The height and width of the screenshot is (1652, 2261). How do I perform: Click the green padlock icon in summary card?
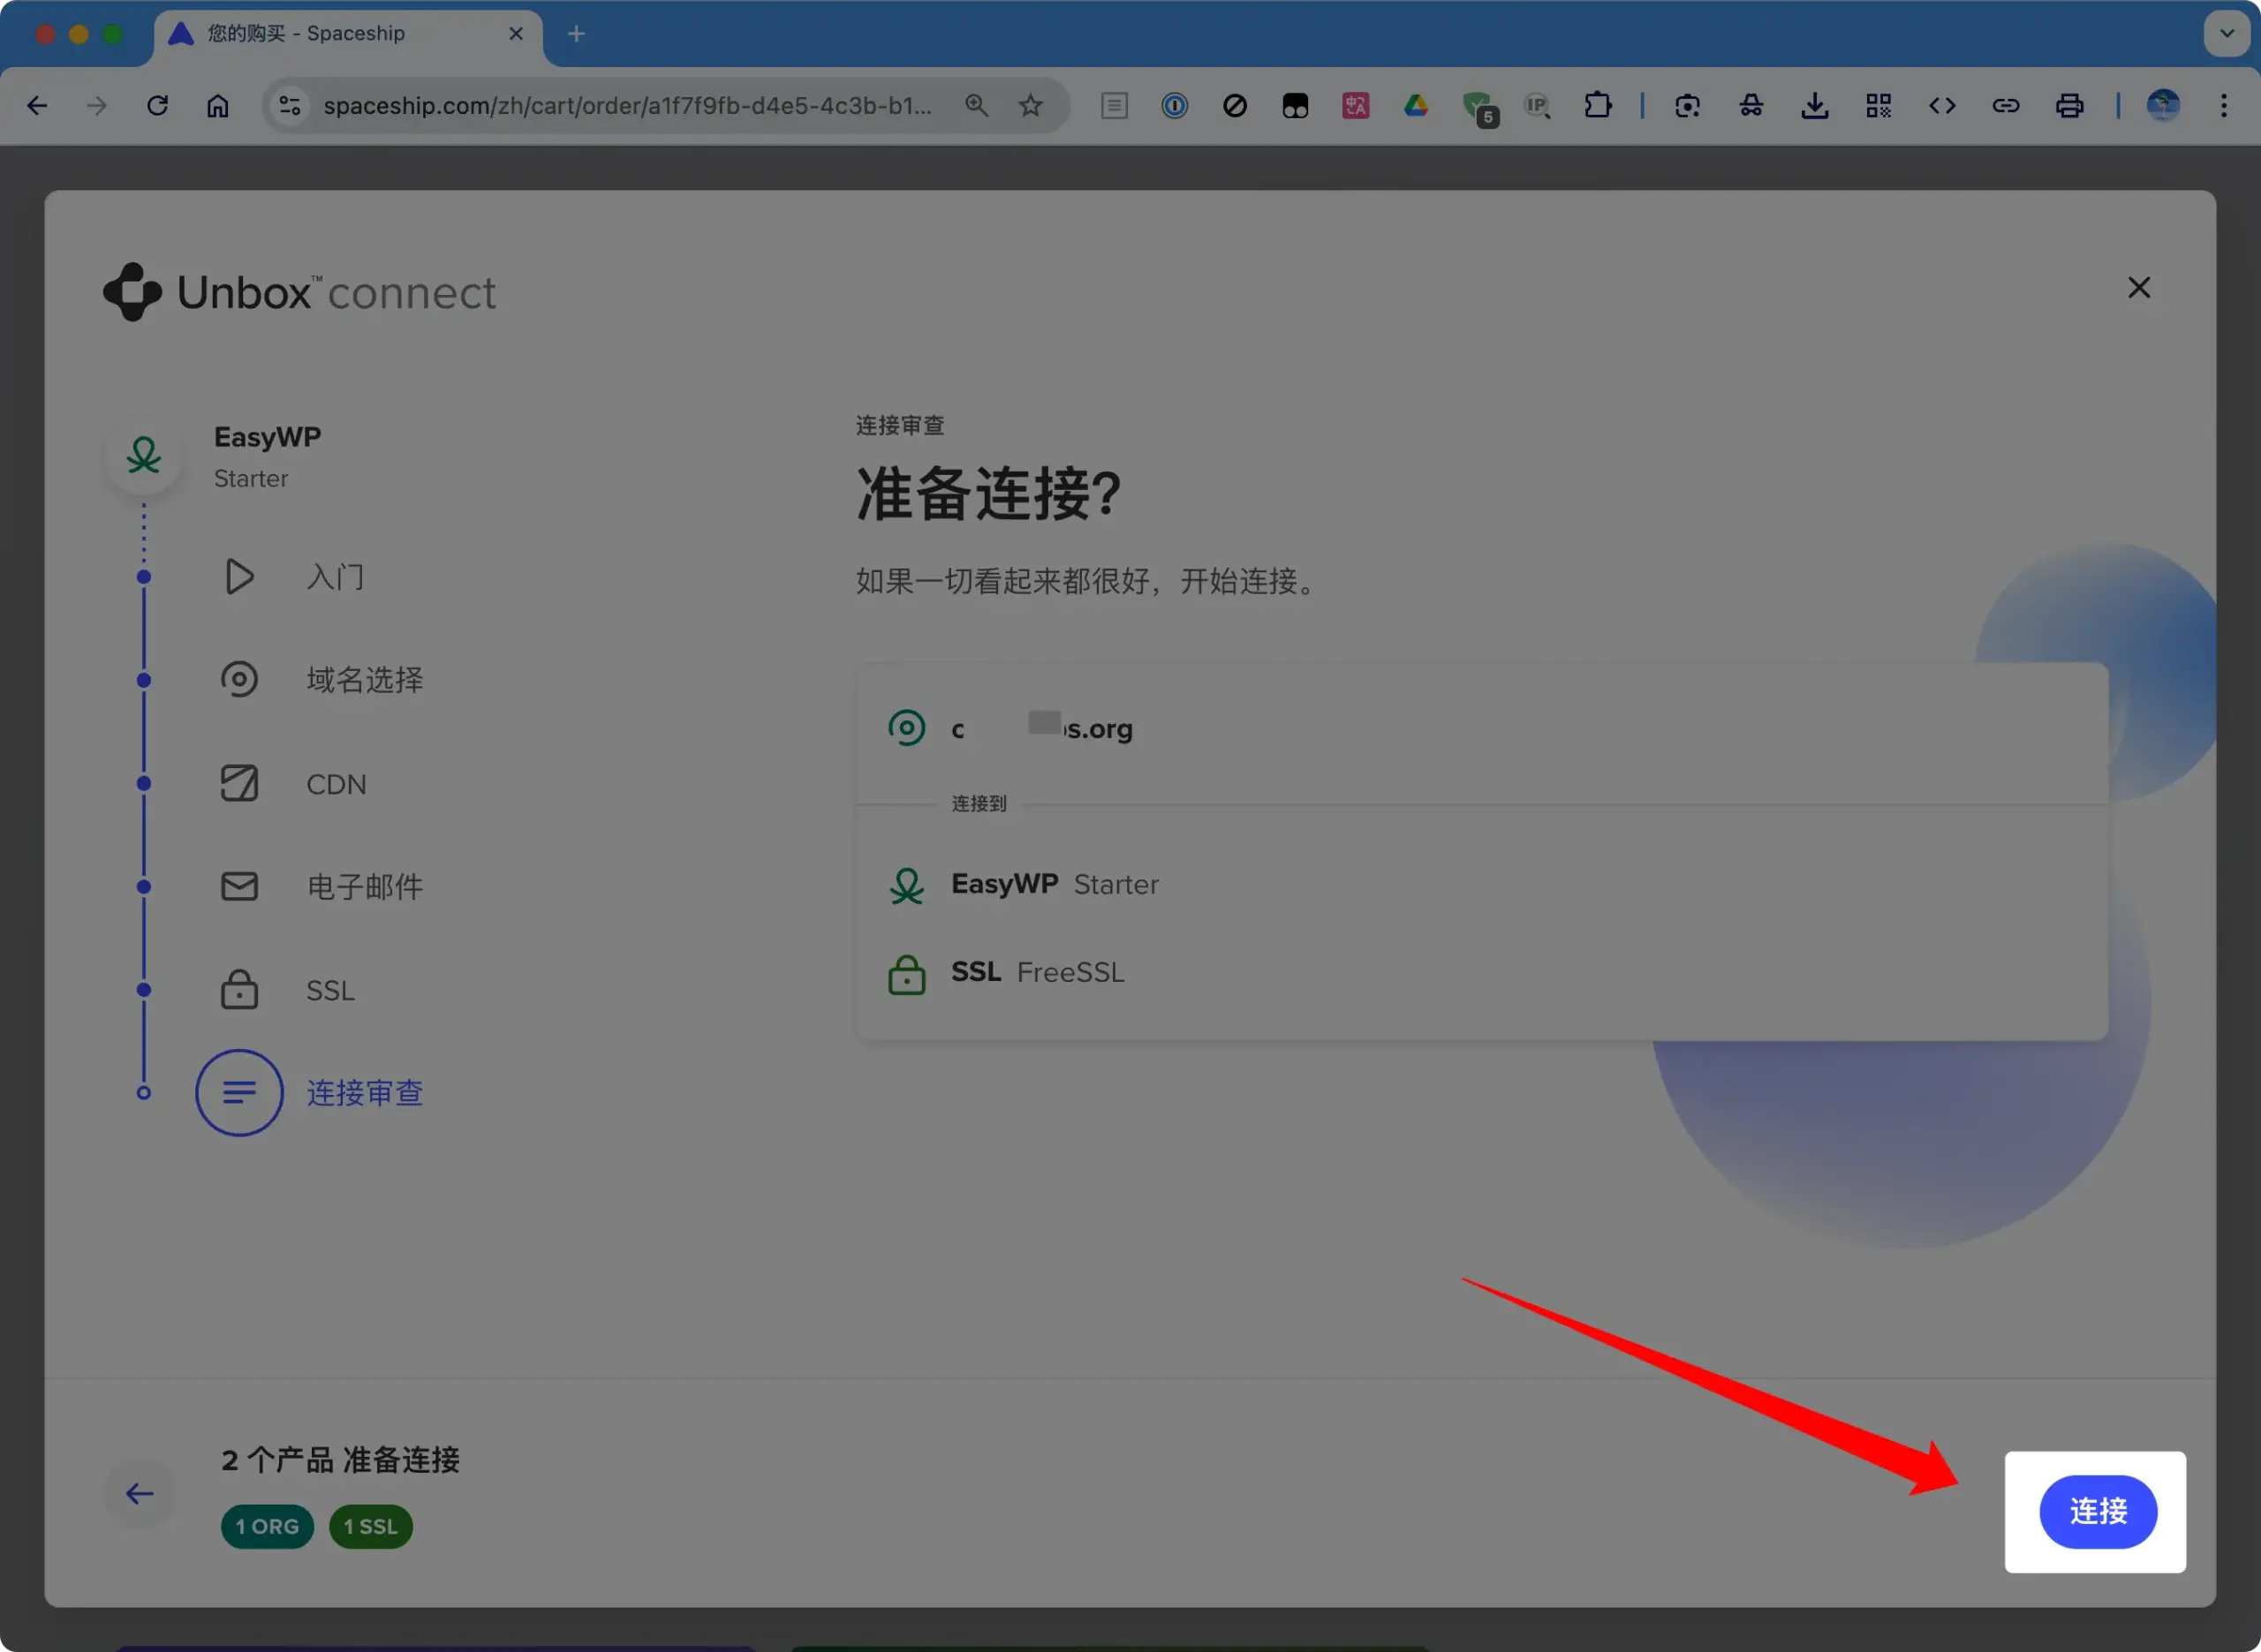tap(906, 974)
